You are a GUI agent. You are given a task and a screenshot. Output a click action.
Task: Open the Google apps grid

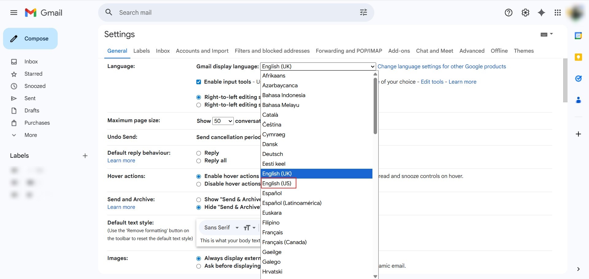click(557, 13)
